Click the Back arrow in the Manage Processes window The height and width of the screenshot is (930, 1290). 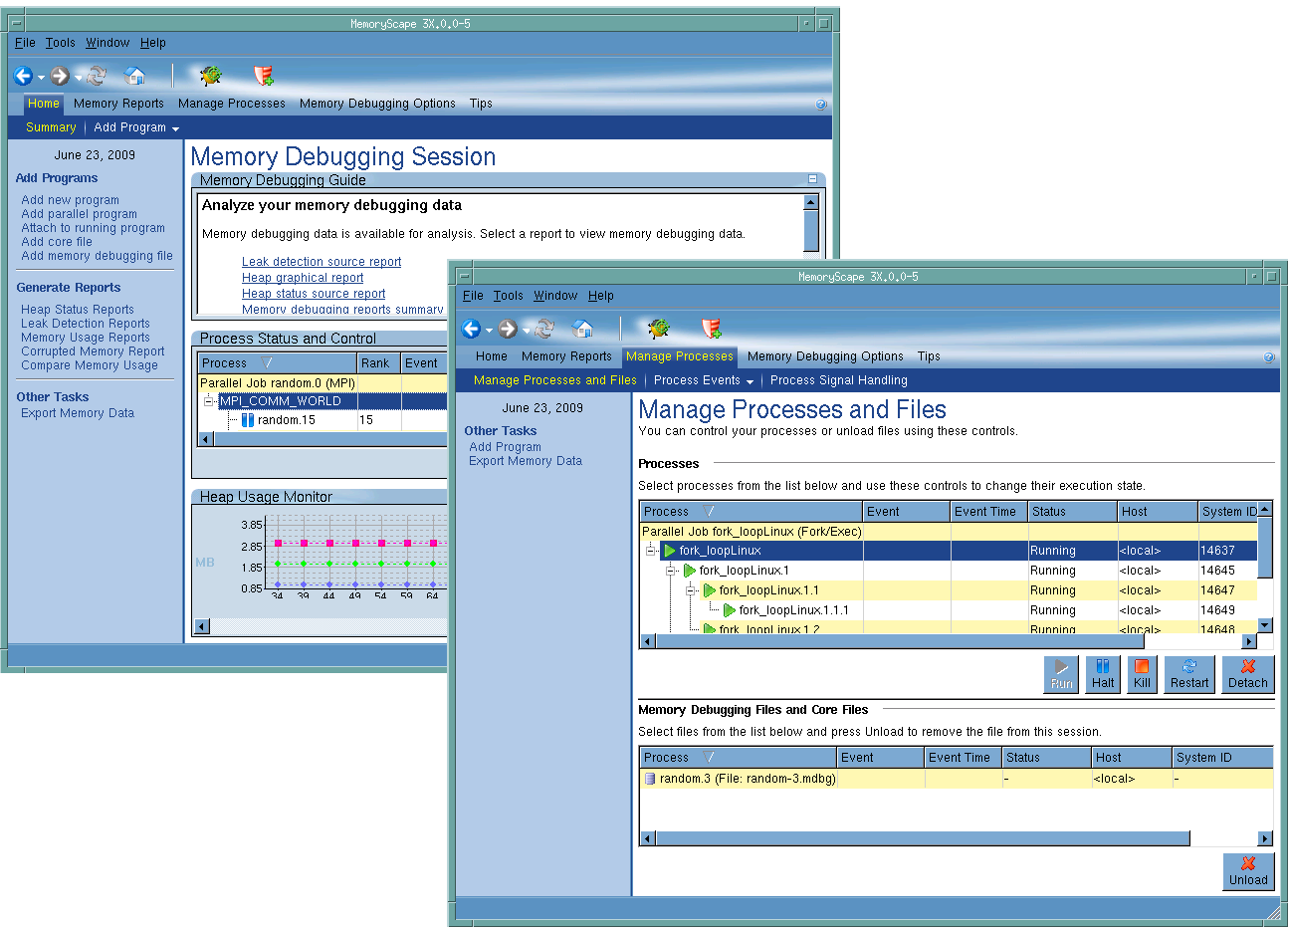472,329
